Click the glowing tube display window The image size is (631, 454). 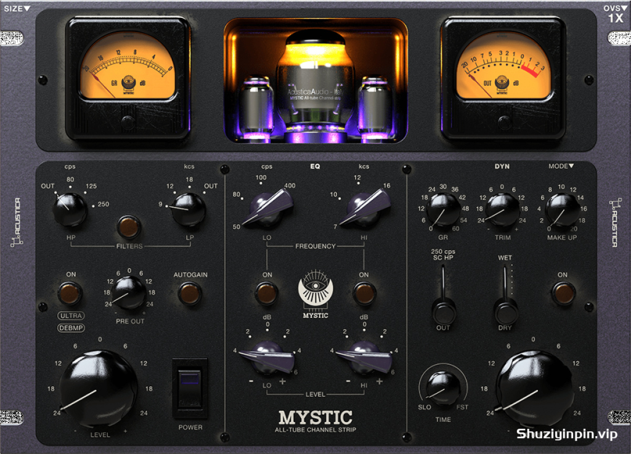(315, 81)
